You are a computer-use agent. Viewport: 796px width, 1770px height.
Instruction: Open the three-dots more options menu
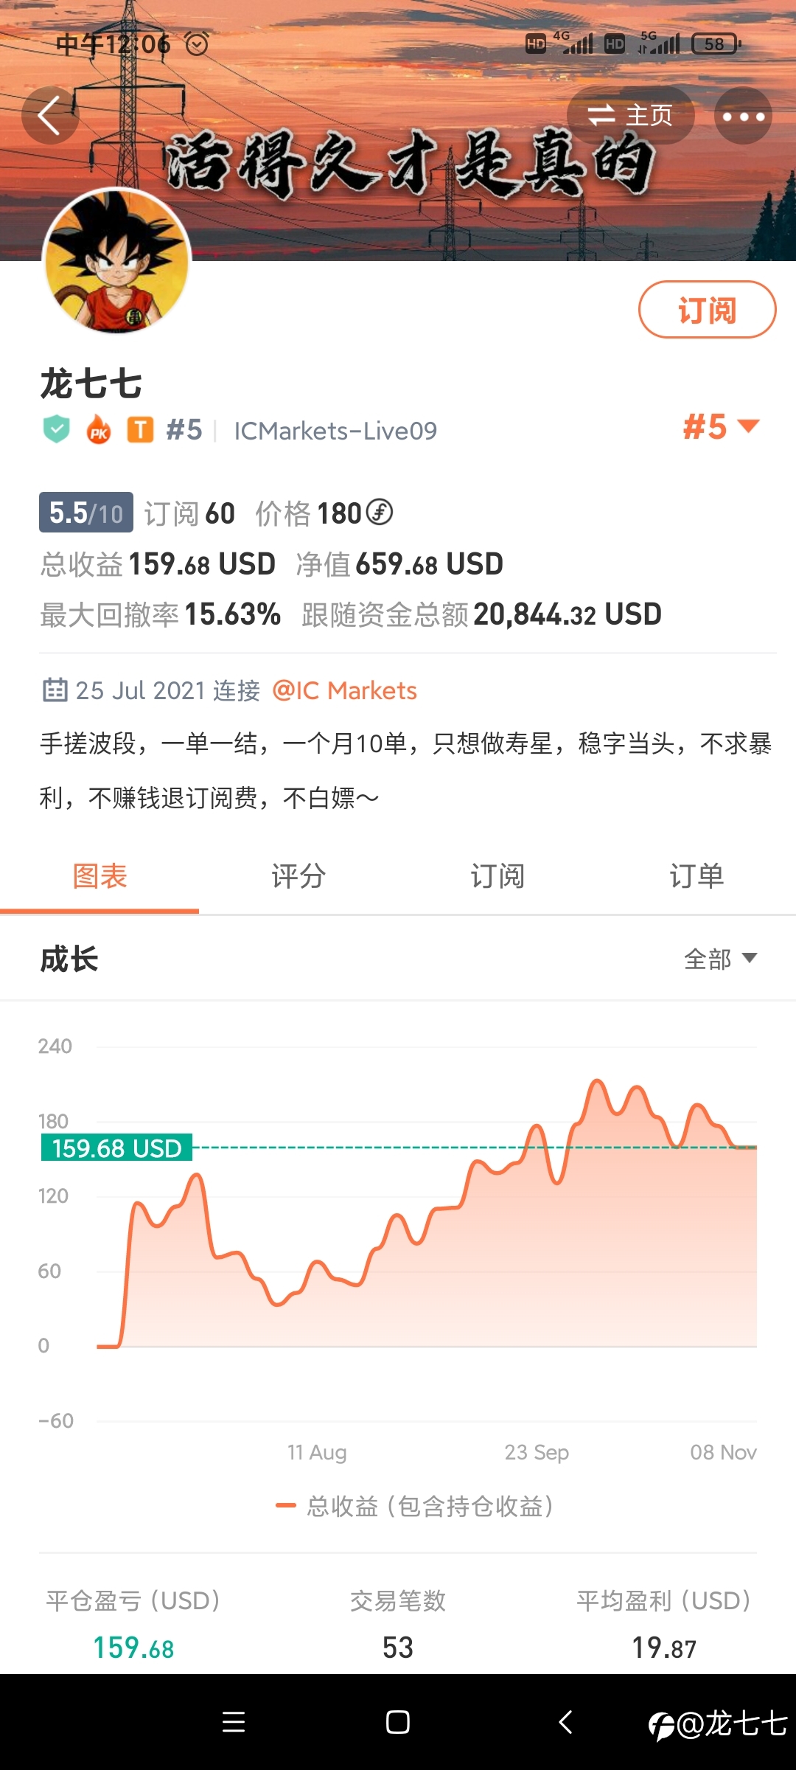tap(743, 116)
